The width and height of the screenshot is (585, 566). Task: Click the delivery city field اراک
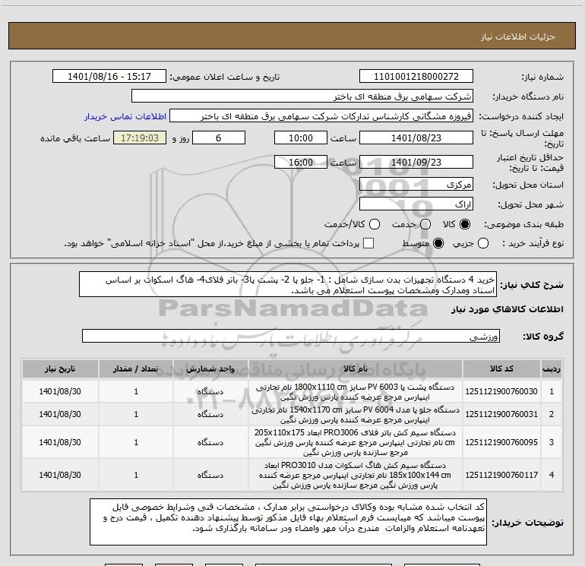(x=416, y=204)
